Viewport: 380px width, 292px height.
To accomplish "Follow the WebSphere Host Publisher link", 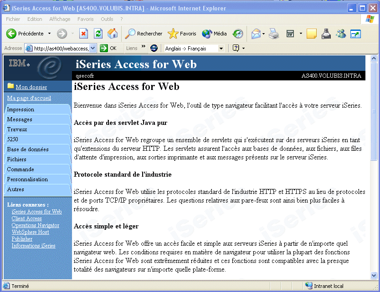I will click(30, 235).
